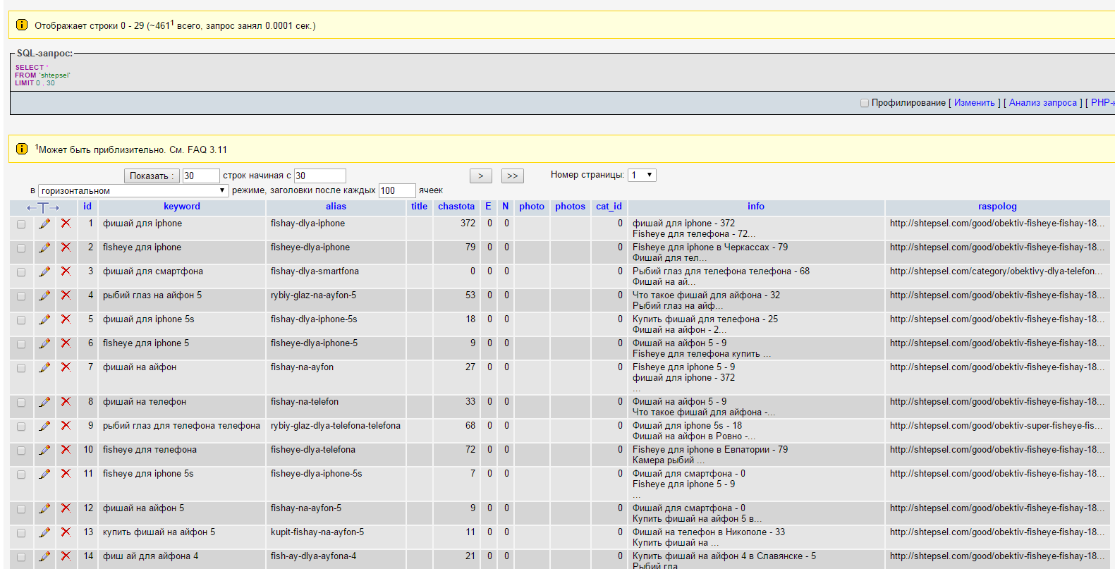Focus the rows count field showing 30
The image size is (1115, 569).
click(x=201, y=176)
